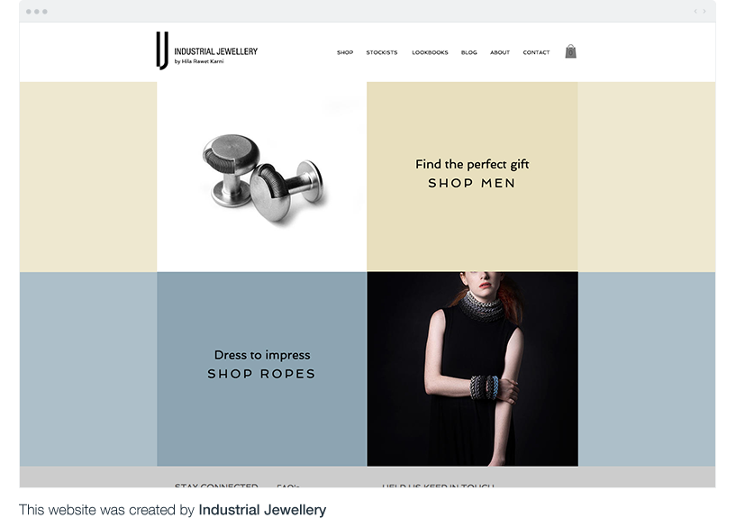
Task: Click the 'Dress to impress' heading
Action: coord(262,355)
